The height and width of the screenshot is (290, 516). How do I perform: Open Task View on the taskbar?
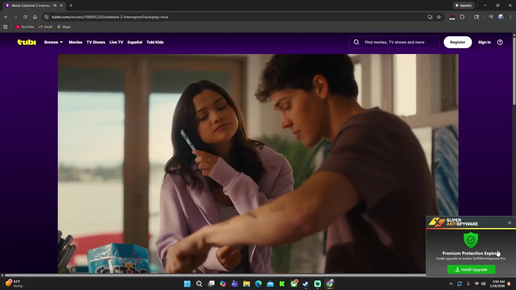(211, 284)
